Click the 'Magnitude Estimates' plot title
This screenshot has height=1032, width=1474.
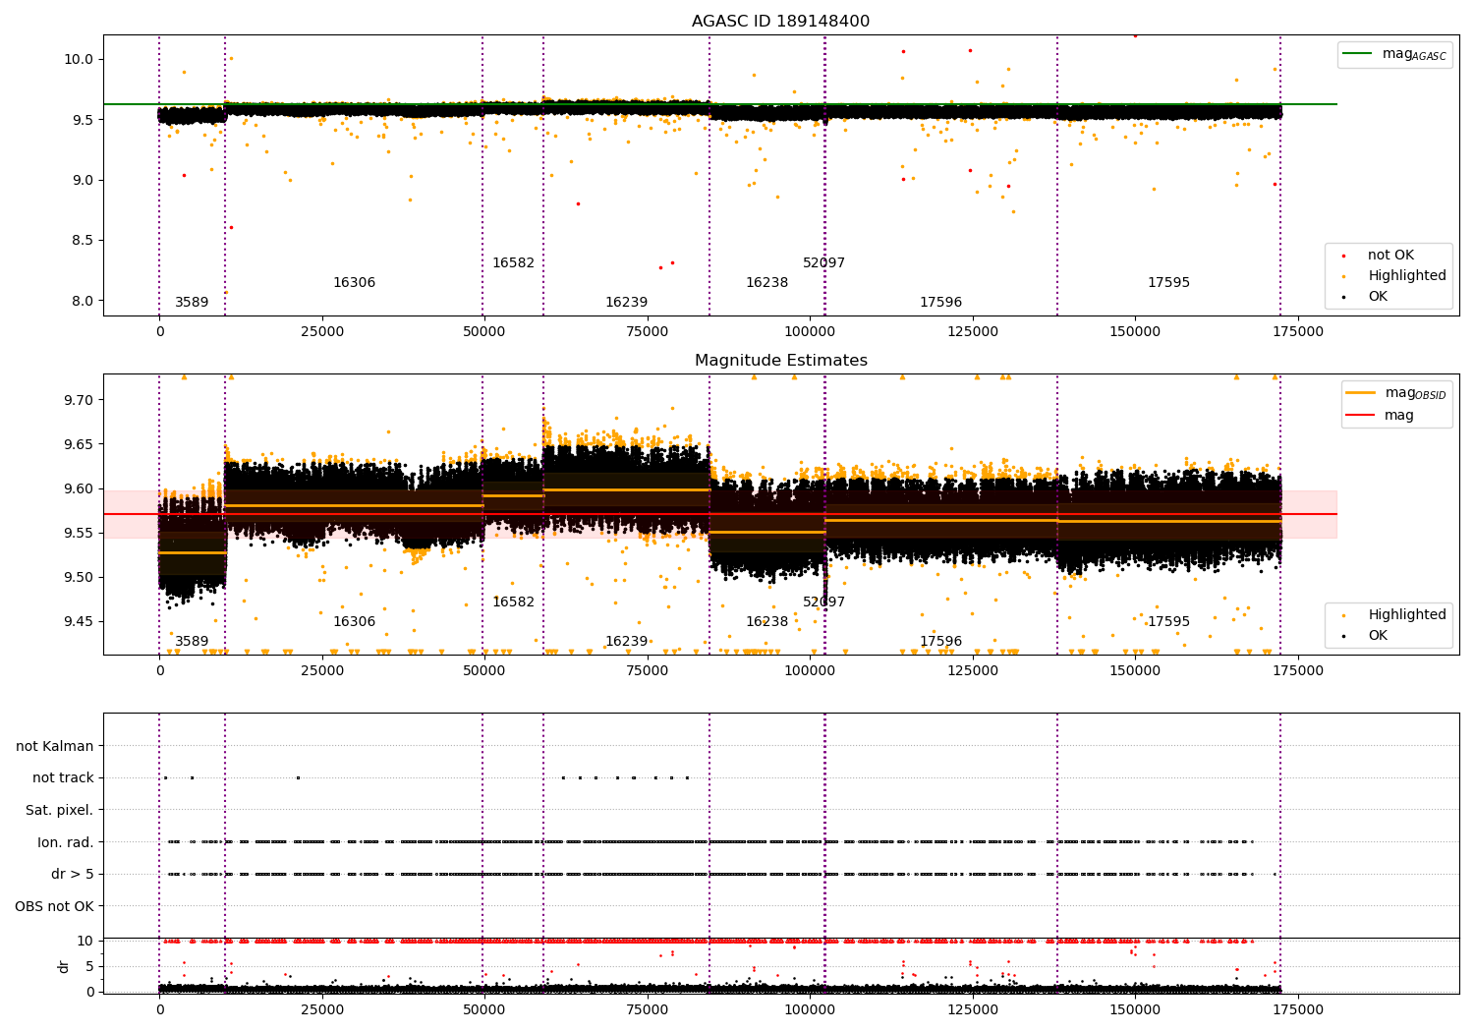coord(781,361)
